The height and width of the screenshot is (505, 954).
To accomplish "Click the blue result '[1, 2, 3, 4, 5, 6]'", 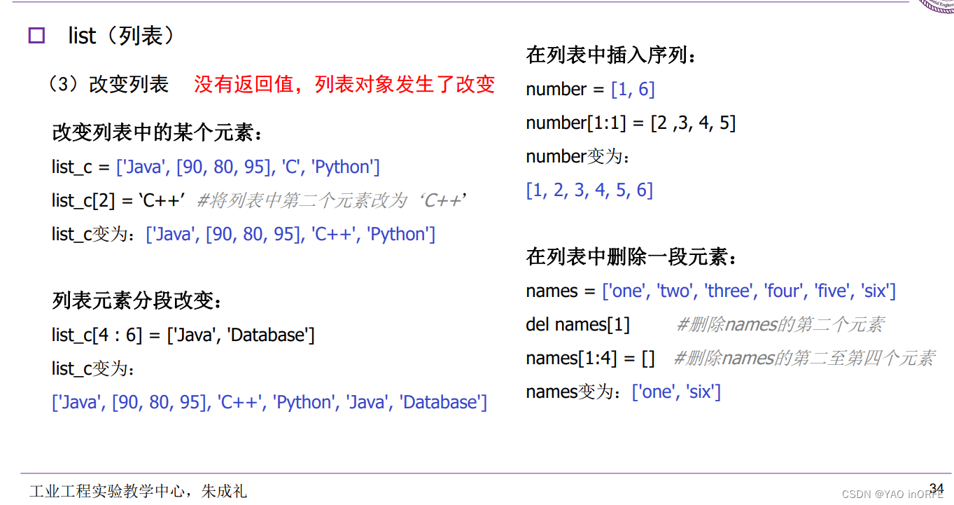I will pyautogui.click(x=589, y=190).
